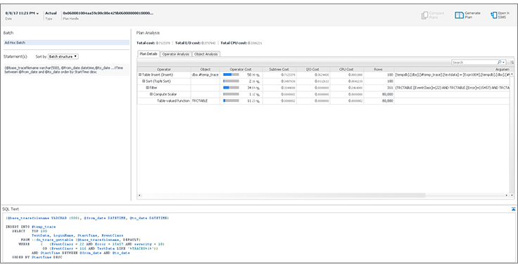
Task: Collapse the Filter operator node
Action: (147, 88)
